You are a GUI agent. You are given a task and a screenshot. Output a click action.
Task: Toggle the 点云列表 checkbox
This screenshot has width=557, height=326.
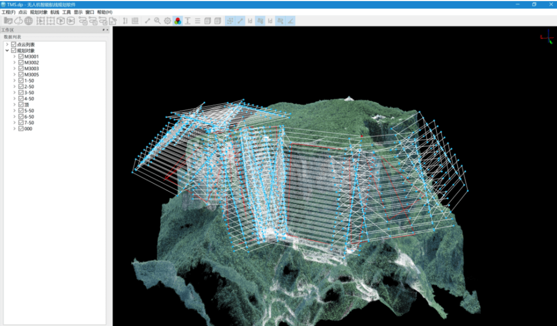click(13, 45)
